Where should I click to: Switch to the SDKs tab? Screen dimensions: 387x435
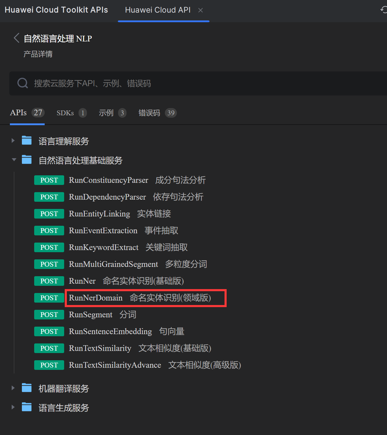coord(72,113)
